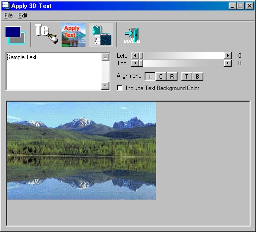The height and width of the screenshot is (232, 256).
Task: Click inside the Sample Text input box
Action: tap(54, 72)
